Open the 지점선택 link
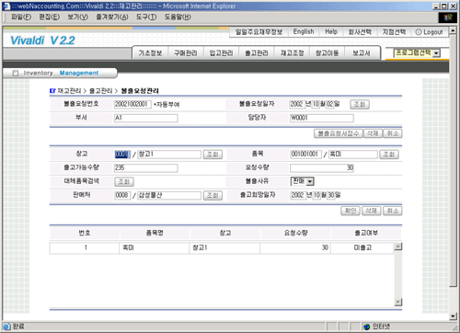Screen dimensions: 460x333 (394, 32)
